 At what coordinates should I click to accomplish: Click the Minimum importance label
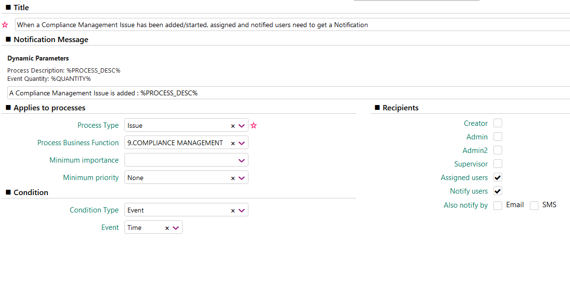(x=84, y=160)
